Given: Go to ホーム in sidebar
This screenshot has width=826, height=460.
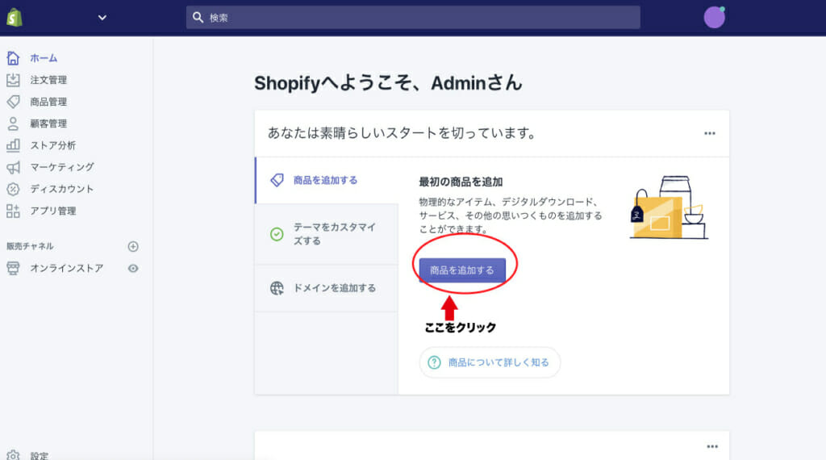Looking at the screenshot, I should click(44, 58).
